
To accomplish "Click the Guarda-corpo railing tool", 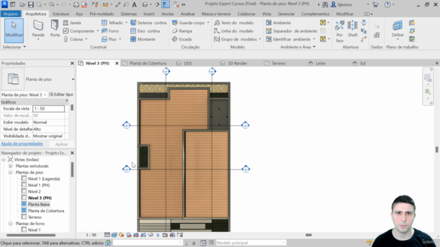I will tap(188, 23).
